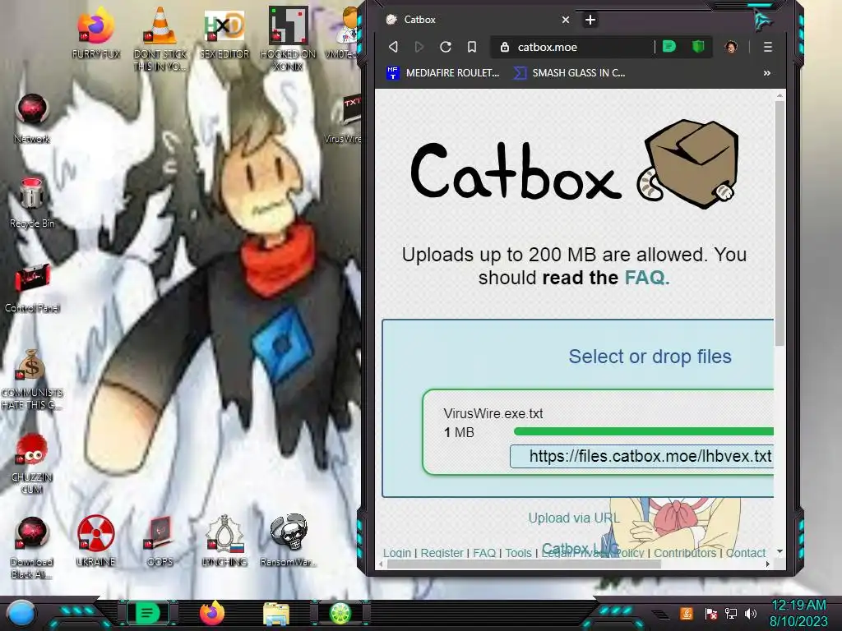Click the green upload progress bar
Screen dimensions: 842x631
coord(643,431)
